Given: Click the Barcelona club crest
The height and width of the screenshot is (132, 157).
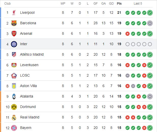Looking at the screenshot, I should [14, 23].
